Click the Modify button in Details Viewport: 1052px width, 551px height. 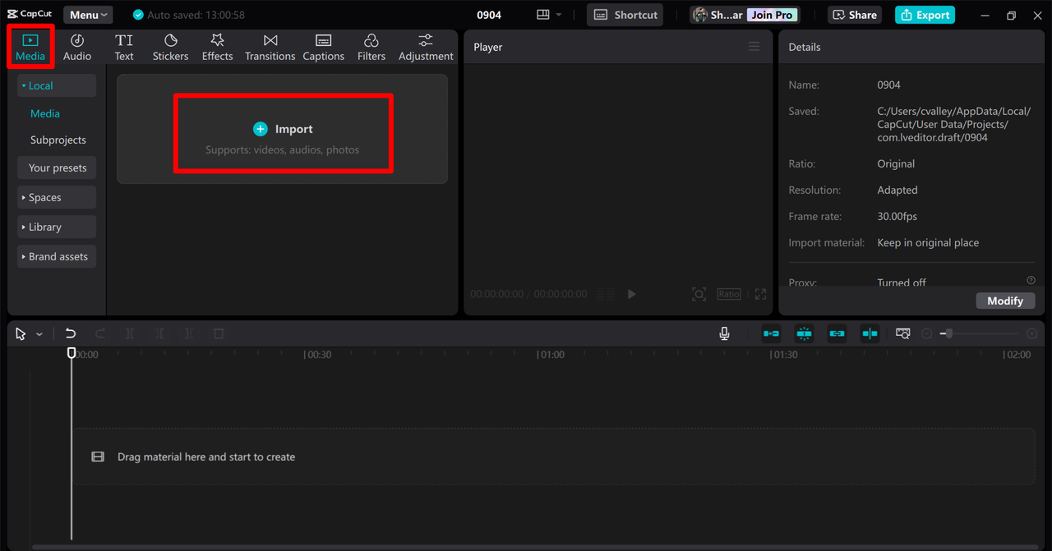pos(1005,301)
